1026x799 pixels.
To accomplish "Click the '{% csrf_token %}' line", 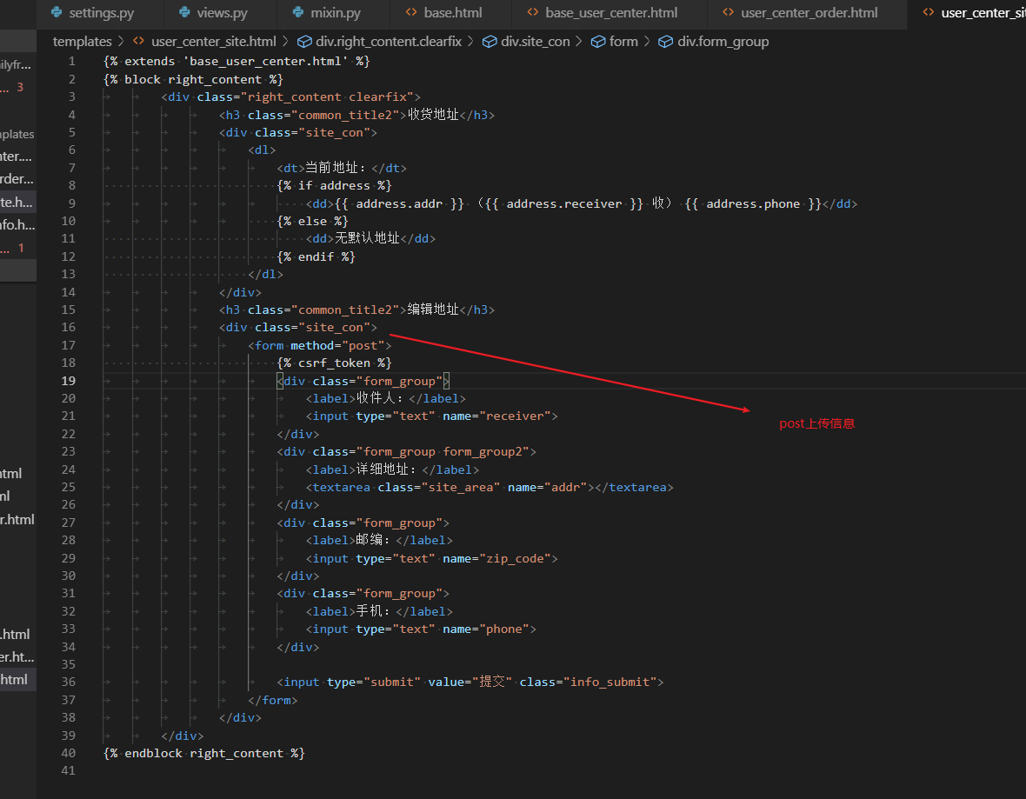I will [x=335, y=363].
